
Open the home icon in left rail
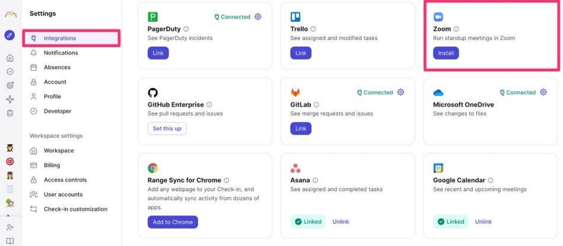9,58
